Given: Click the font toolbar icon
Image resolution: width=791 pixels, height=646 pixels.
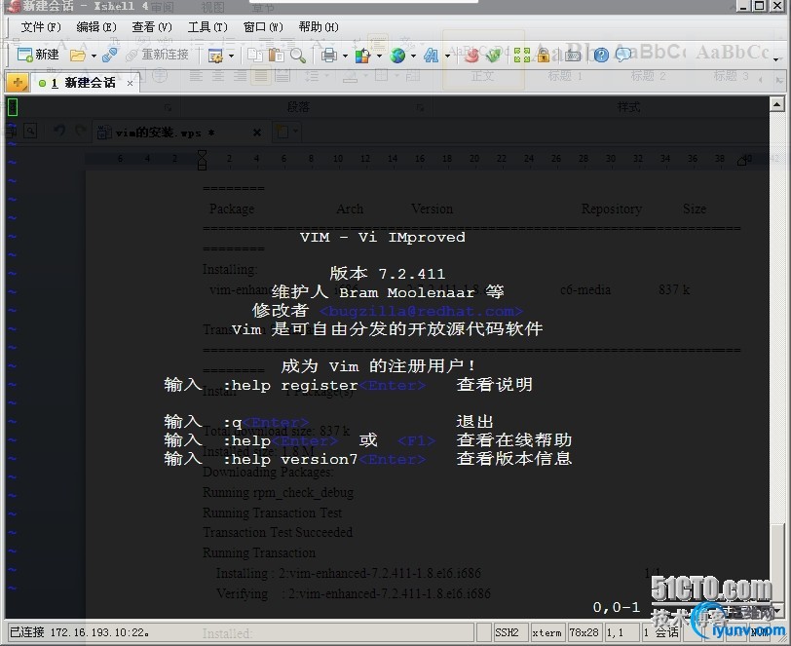Looking at the screenshot, I should [x=432, y=55].
